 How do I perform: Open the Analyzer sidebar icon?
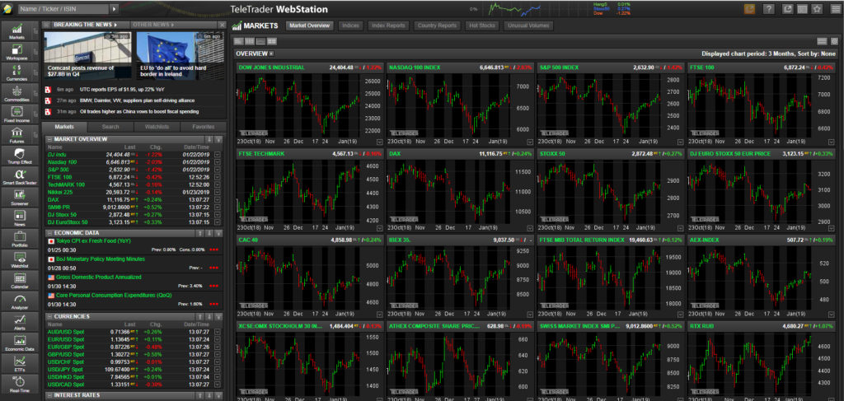(18, 301)
